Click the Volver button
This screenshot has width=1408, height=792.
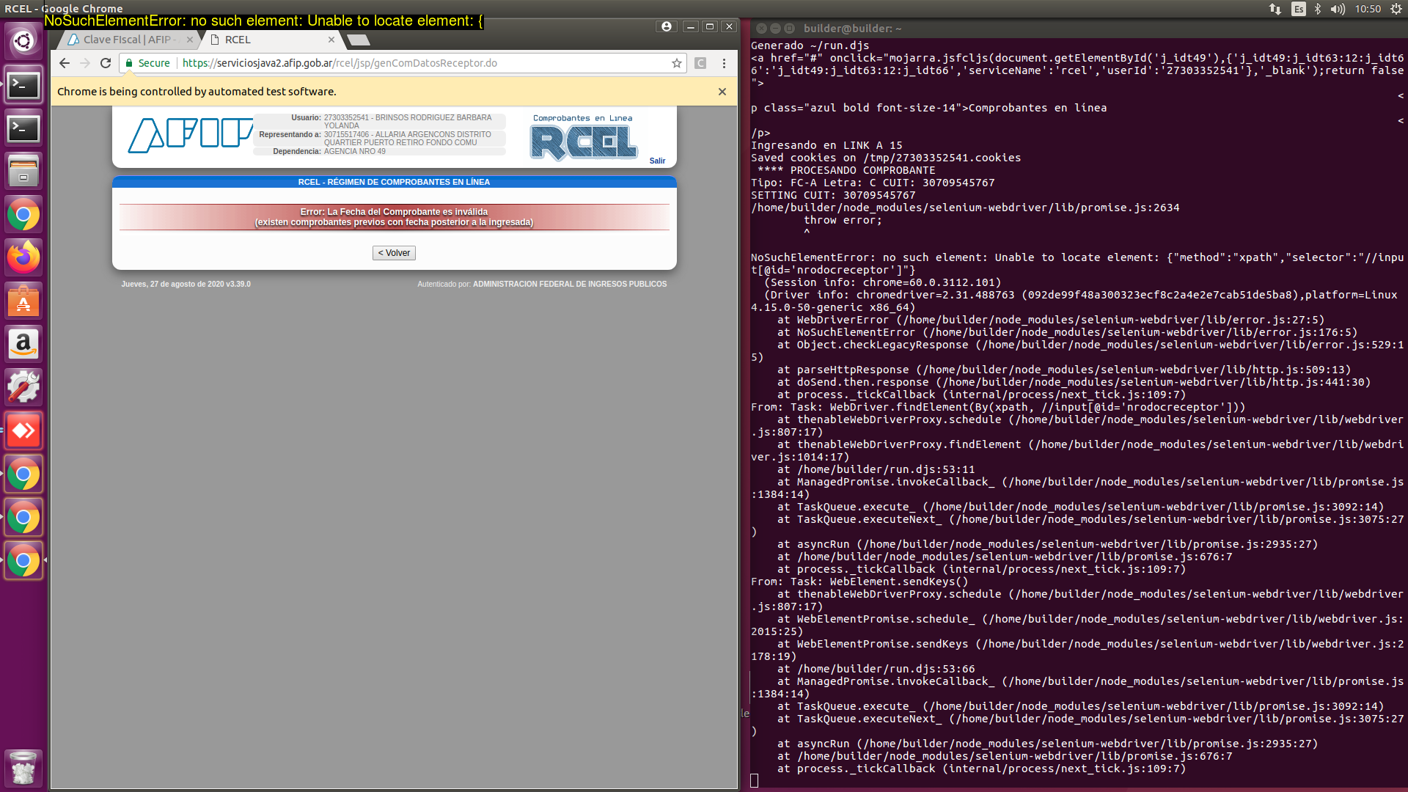[x=394, y=253]
